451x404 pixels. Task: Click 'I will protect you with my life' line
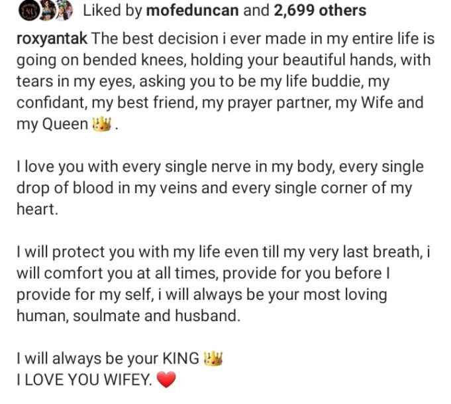pos(223,252)
